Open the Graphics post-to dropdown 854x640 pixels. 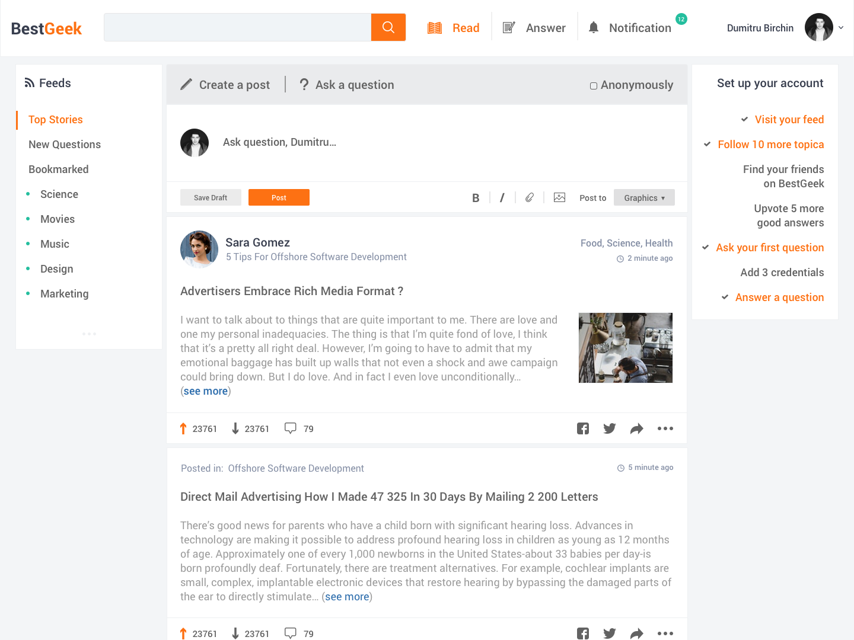tap(644, 197)
